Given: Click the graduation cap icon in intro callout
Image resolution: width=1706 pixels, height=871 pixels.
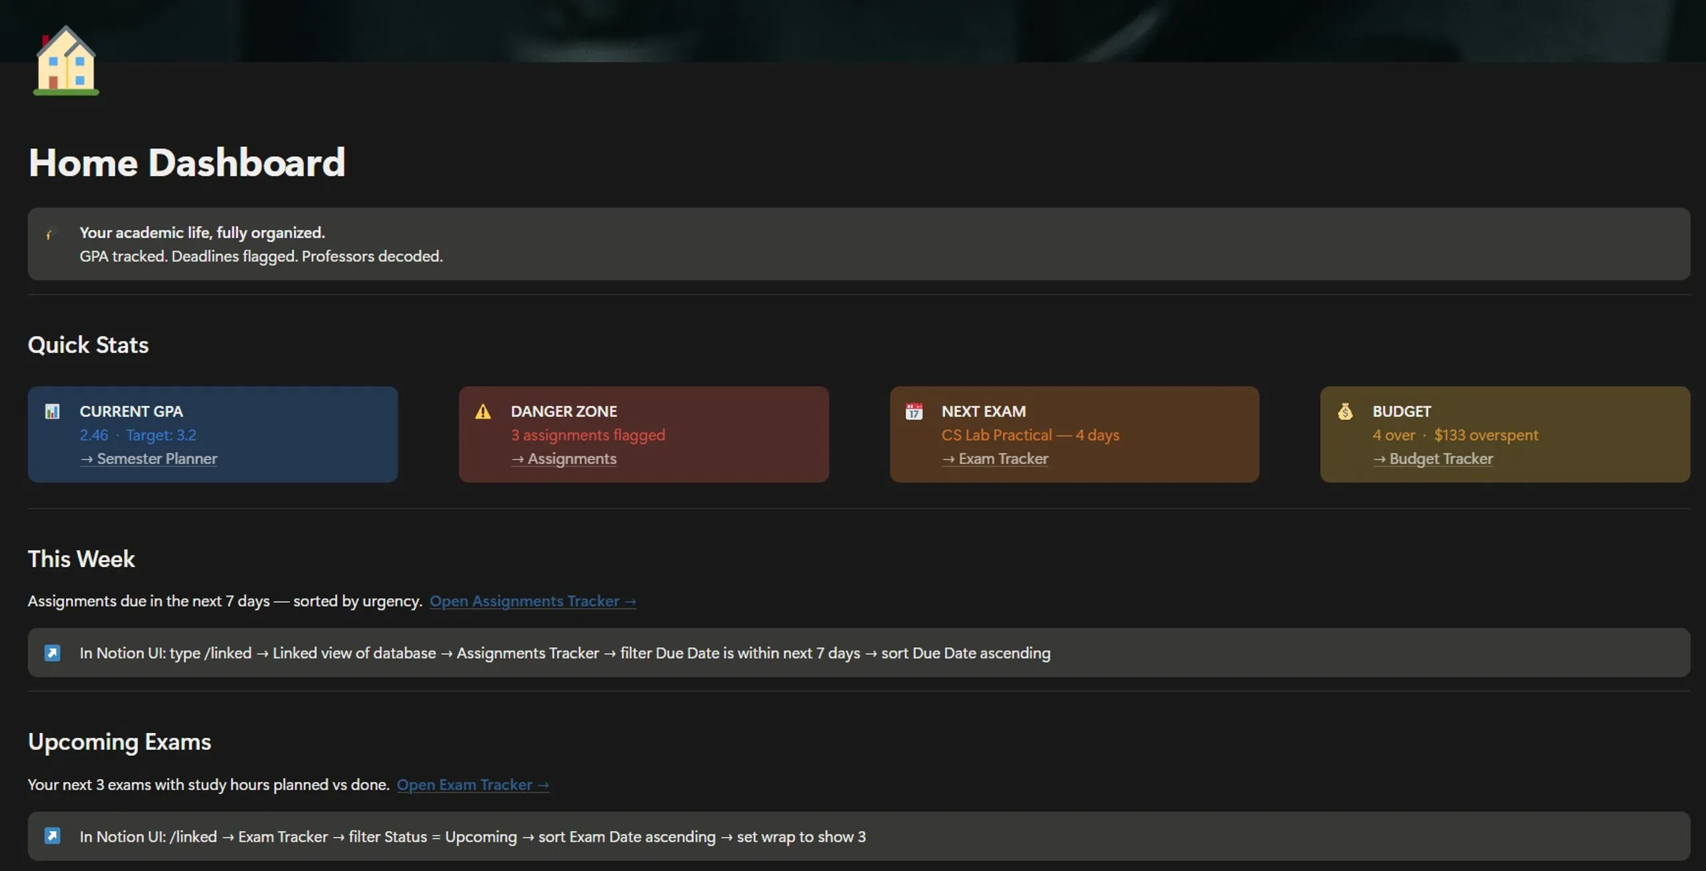Looking at the screenshot, I should (x=51, y=233).
